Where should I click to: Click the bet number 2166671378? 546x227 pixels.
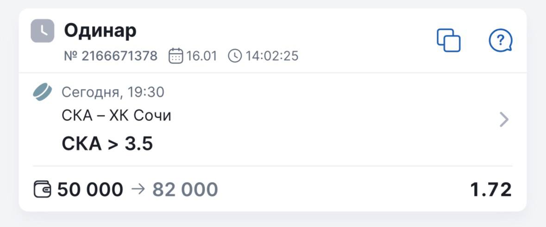pyautogui.click(x=111, y=56)
